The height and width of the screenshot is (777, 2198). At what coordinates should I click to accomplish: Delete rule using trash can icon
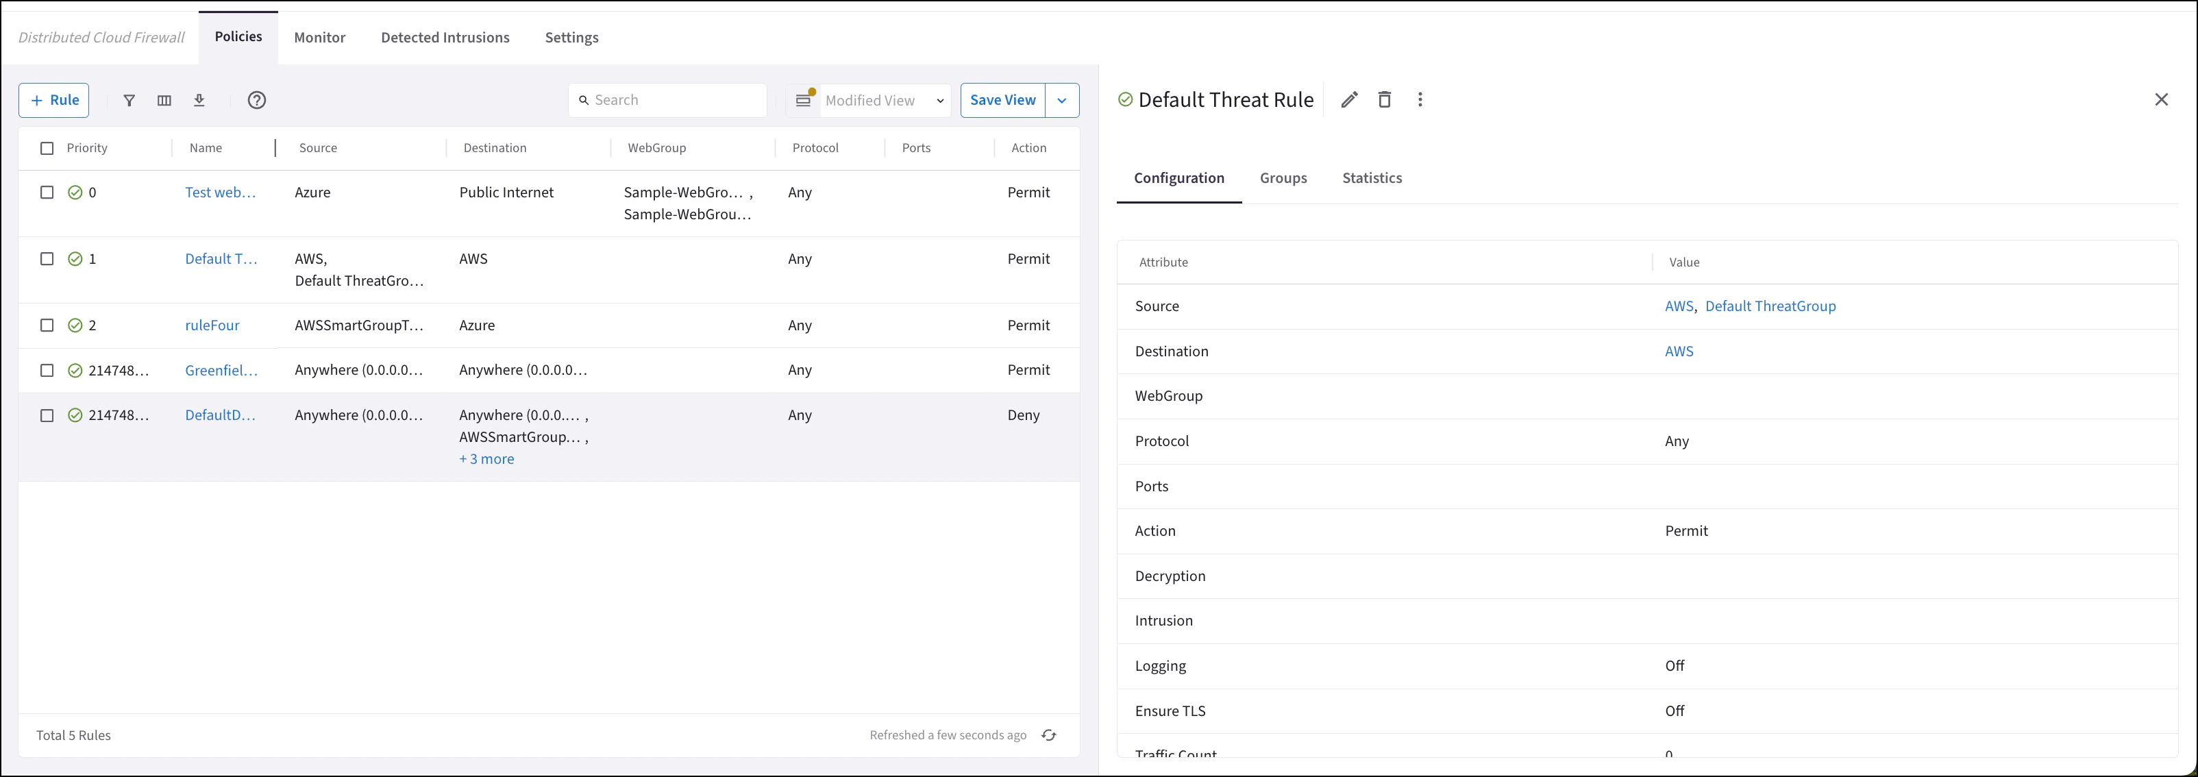[1384, 100]
